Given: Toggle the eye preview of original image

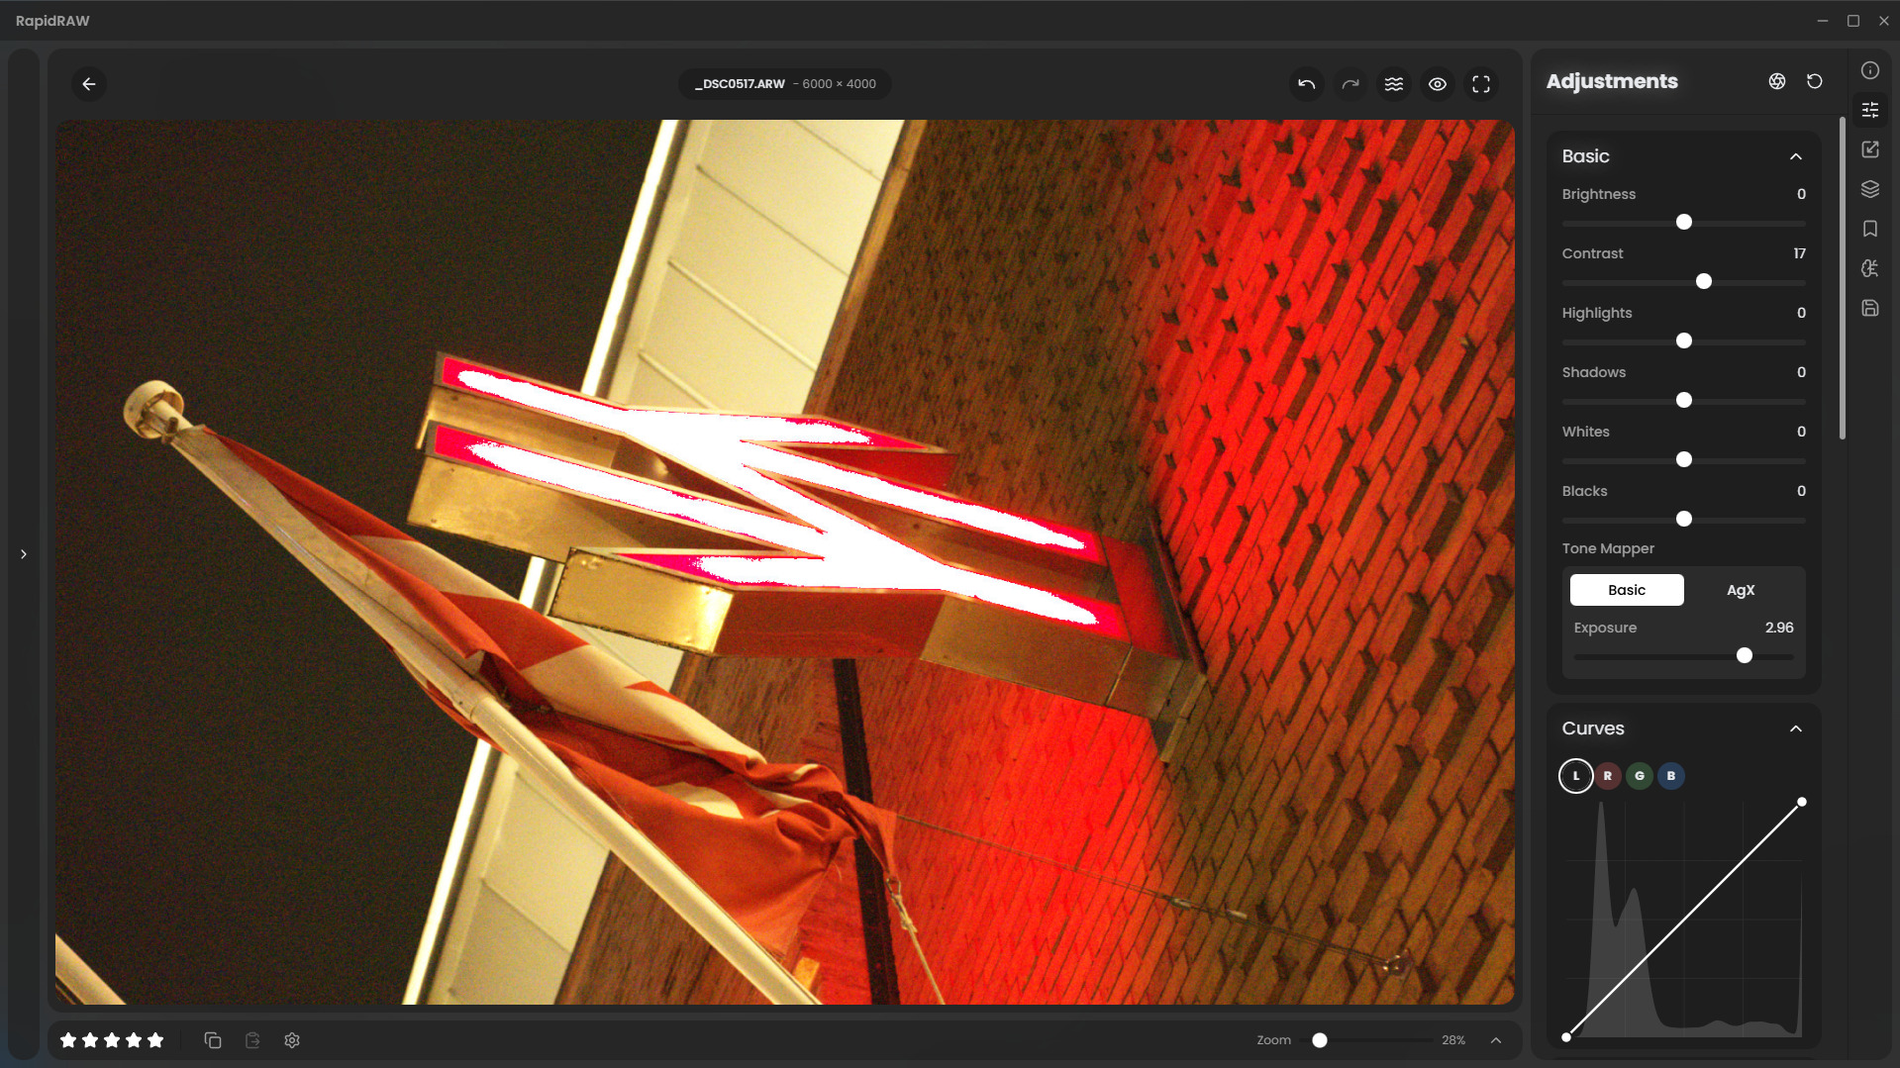Looking at the screenshot, I should tap(1437, 84).
